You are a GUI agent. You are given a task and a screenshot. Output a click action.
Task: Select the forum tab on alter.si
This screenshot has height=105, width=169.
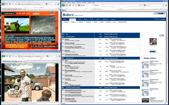73,19
